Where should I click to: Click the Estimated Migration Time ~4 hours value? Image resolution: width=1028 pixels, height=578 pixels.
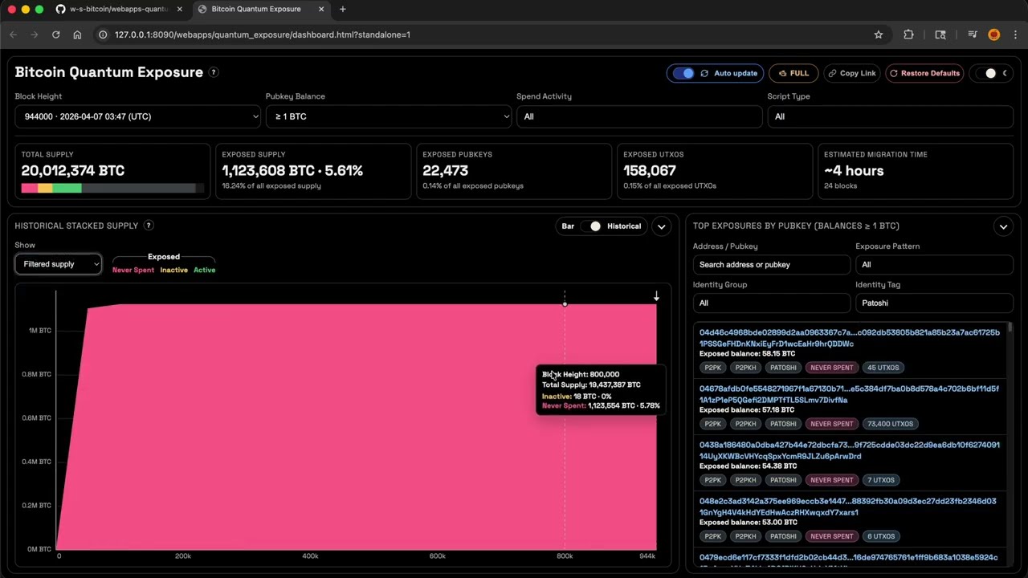[x=854, y=170]
